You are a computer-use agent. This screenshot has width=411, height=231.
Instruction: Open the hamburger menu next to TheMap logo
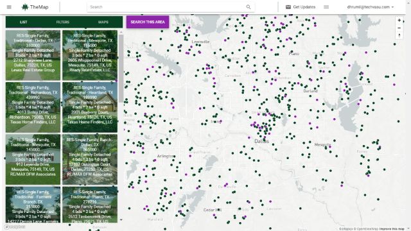[9, 7]
